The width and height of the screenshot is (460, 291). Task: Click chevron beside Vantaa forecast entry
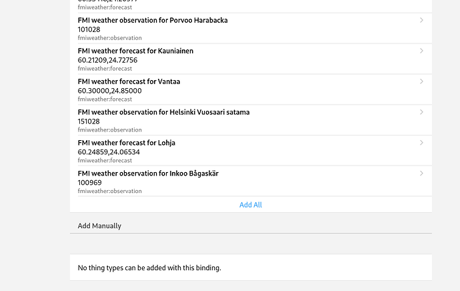(421, 81)
